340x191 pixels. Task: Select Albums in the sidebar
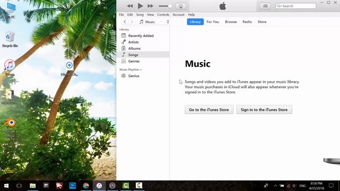[x=143, y=48]
